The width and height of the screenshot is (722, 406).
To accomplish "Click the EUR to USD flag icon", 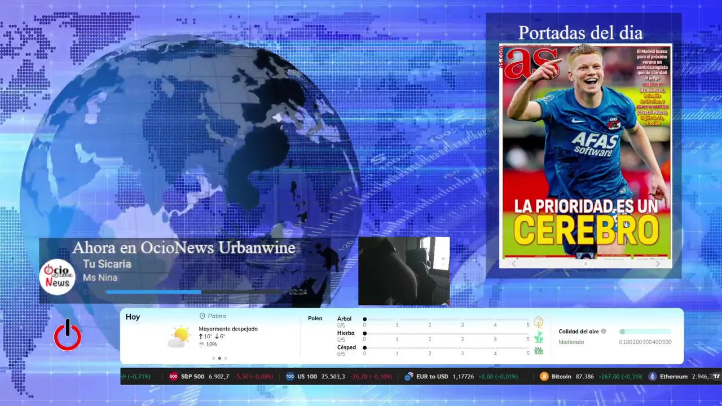I will click(409, 377).
